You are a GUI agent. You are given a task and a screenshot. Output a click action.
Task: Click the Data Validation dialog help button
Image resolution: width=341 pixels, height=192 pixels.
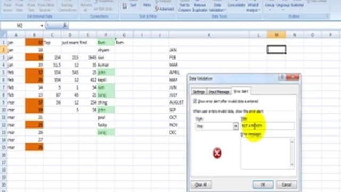click(x=282, y=77)
